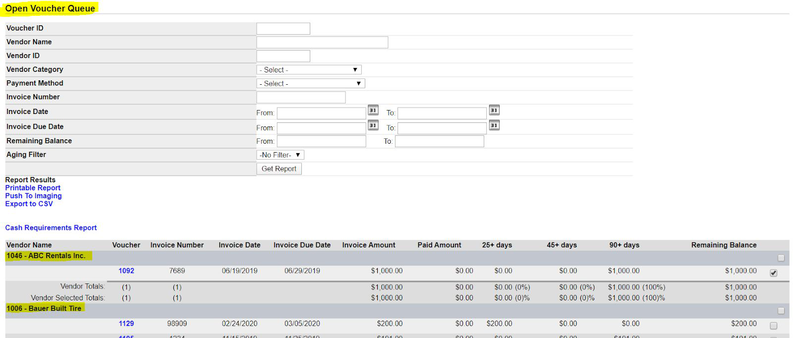Click Invoice Date To field
793x338 pixels.
coord(442,113)
